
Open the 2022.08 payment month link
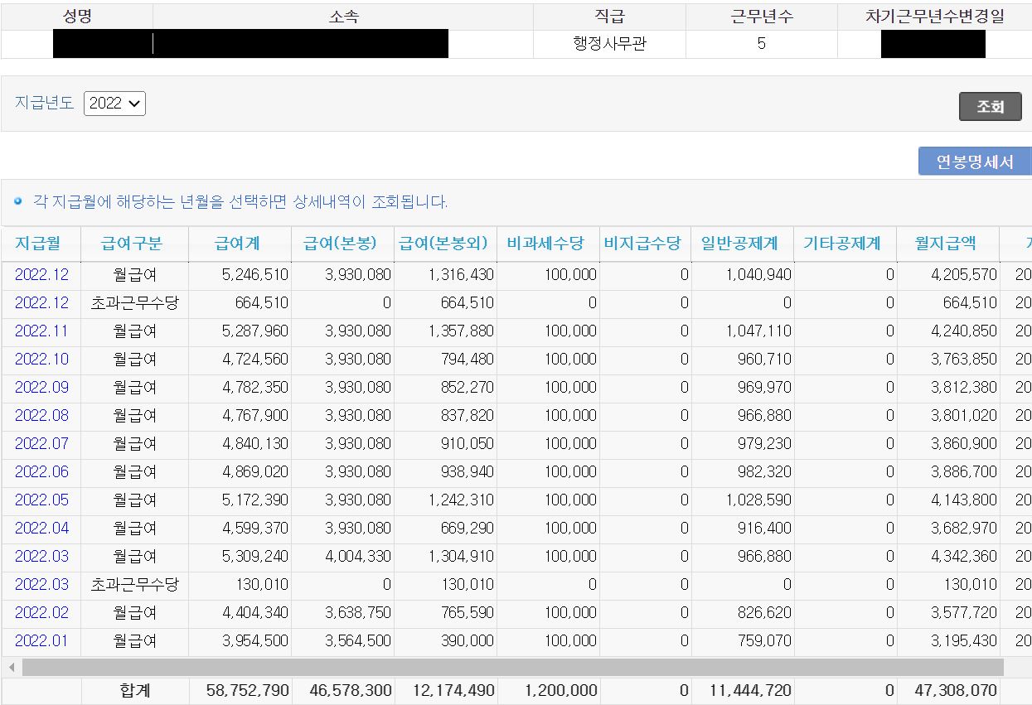tap(41, 415)
